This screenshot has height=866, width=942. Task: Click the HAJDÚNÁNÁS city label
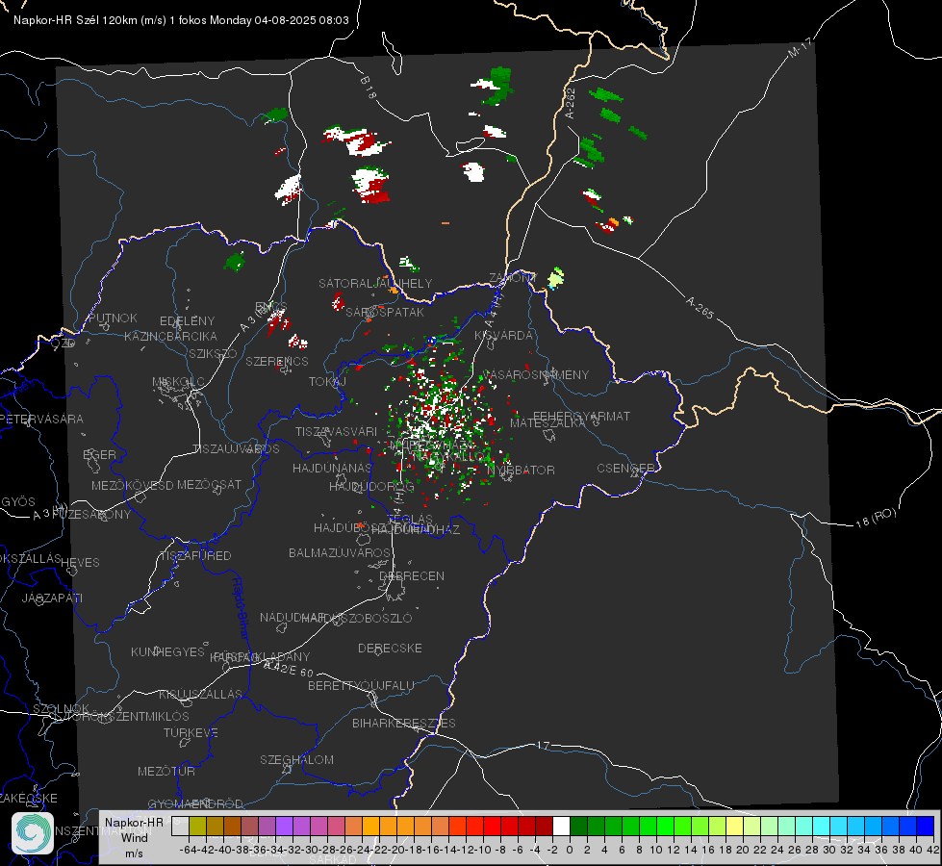pyautogui.click(x=332, y=468)
